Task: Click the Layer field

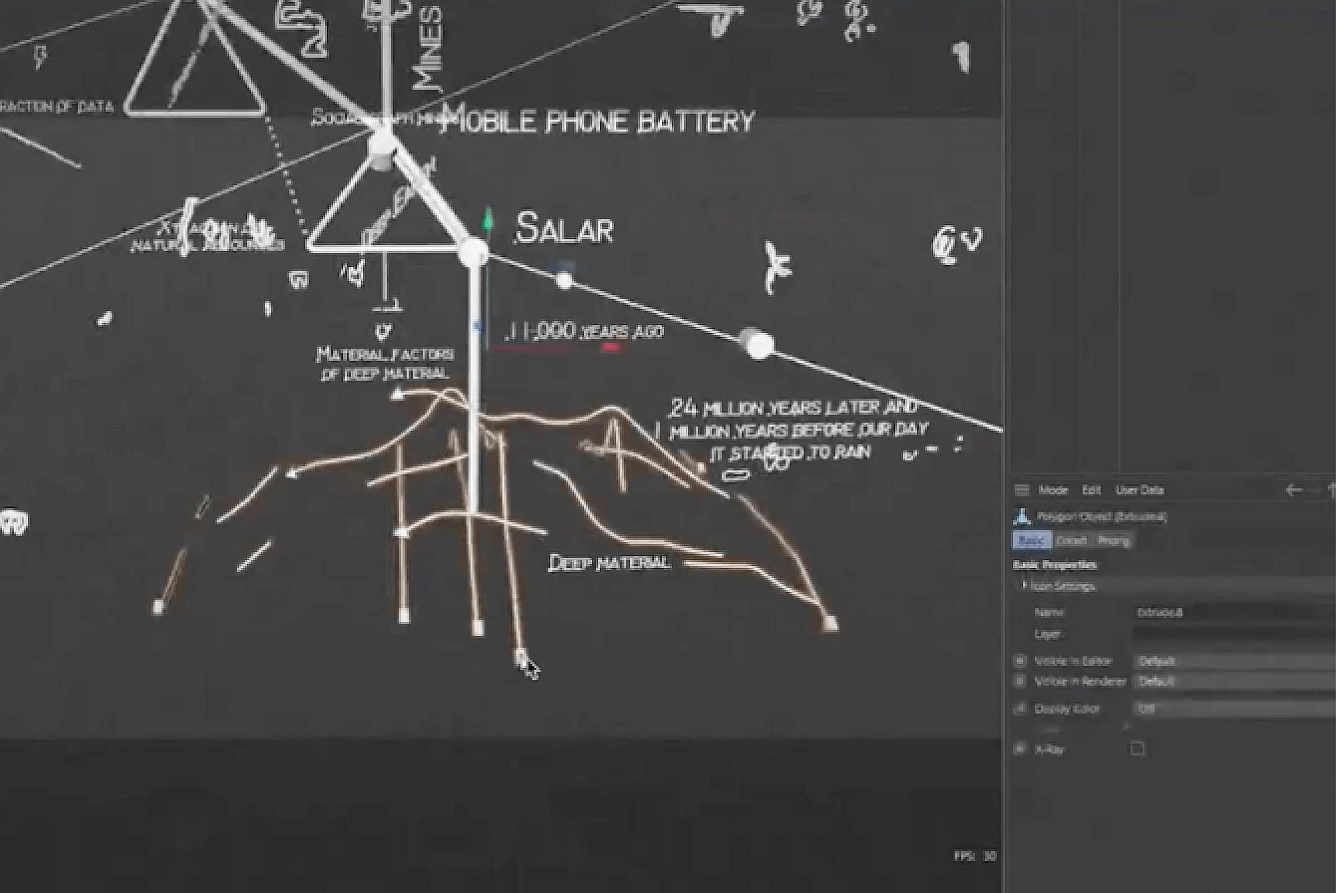Action: click(x=1230, y=634)
